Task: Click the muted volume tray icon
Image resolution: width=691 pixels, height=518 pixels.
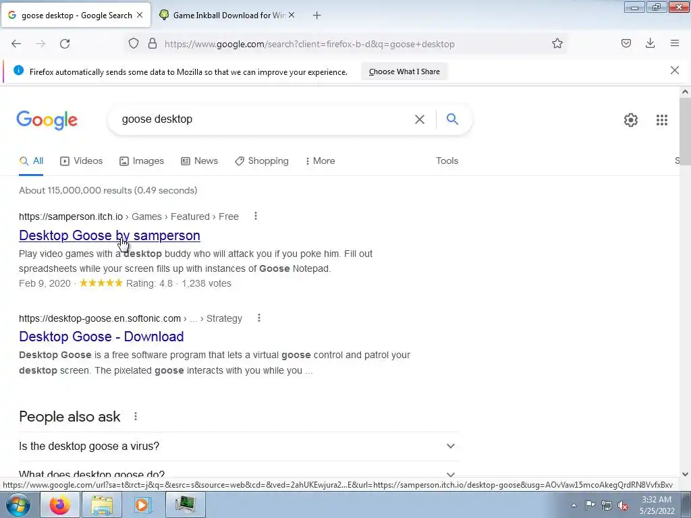Action: pyautogui.click(x=623, y=505)
